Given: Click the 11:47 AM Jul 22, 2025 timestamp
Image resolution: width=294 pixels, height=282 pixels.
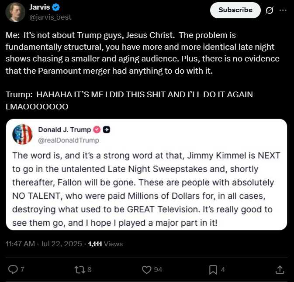Looking at the screenshot, I should [44, 244].
